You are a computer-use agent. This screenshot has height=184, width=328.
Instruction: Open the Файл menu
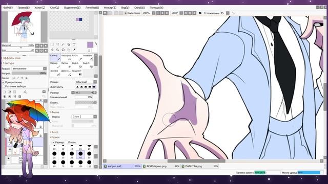8,8
